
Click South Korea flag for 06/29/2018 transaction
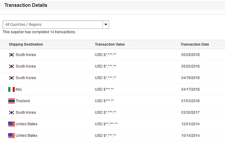[x=11, y=55]
